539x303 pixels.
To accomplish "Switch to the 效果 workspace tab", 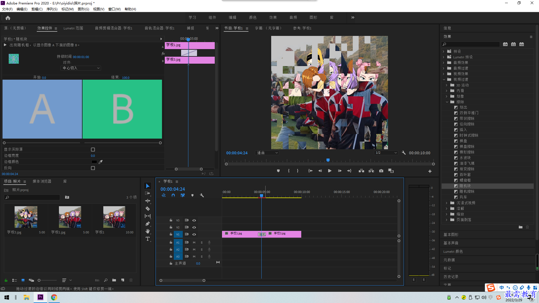I will click(x=273, y=18).
